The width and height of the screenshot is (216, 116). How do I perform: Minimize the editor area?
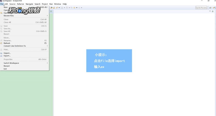[x=210, y=11]
